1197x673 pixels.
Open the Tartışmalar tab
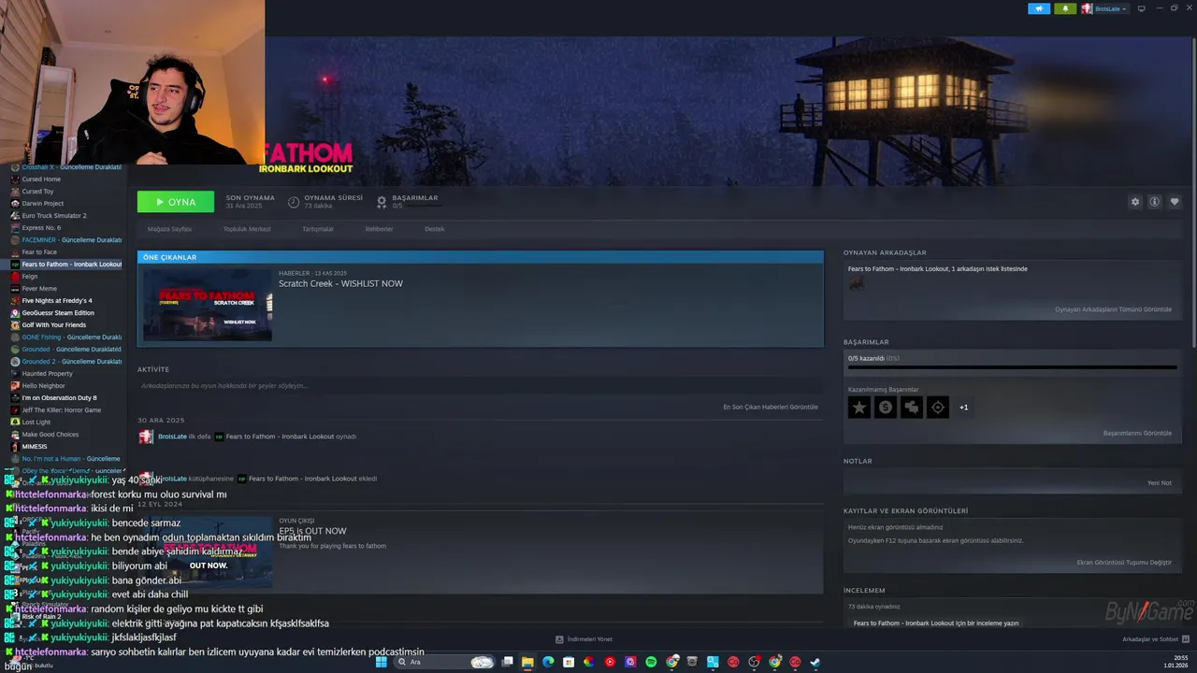coord(318,229)
